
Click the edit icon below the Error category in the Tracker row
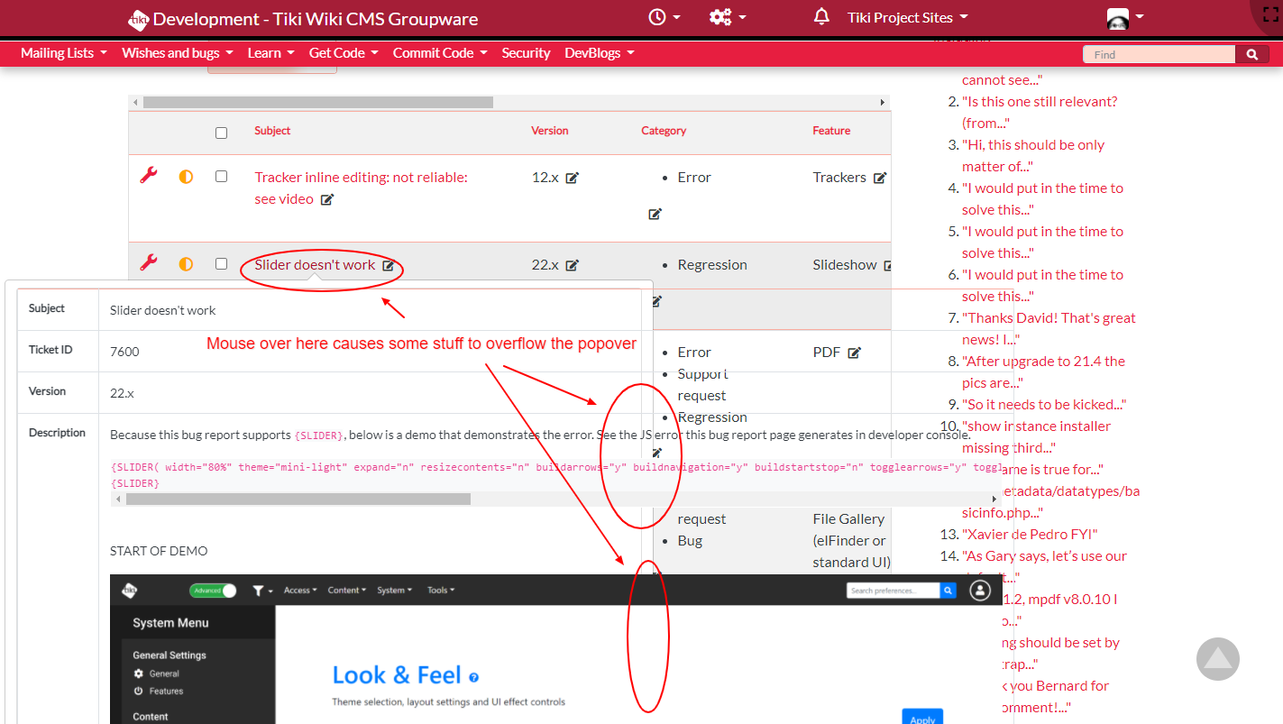click(655, 214)
